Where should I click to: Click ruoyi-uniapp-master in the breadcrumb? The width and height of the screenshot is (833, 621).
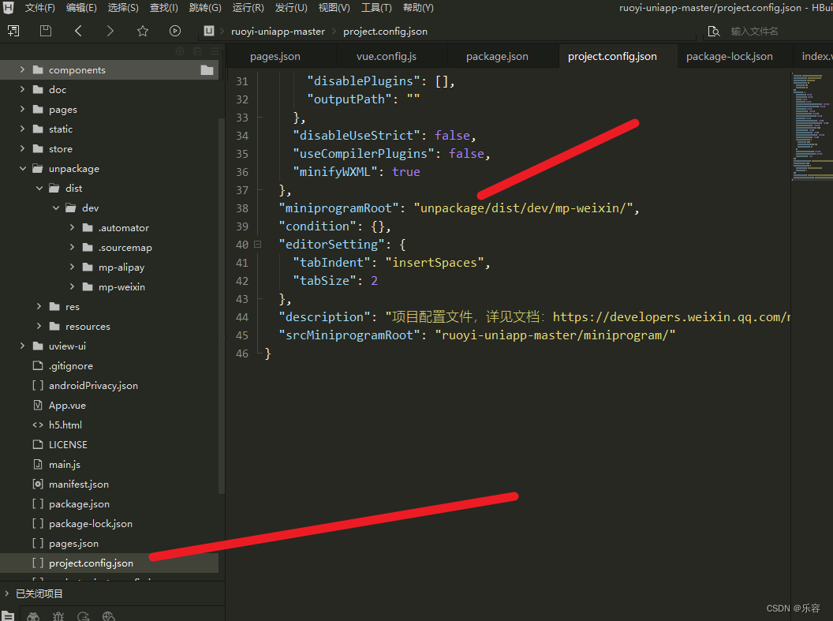tap(278, 32)
